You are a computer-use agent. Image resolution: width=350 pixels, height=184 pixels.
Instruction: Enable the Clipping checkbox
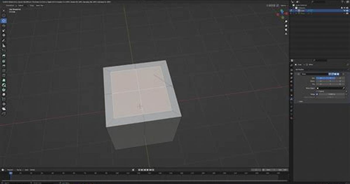318,91
